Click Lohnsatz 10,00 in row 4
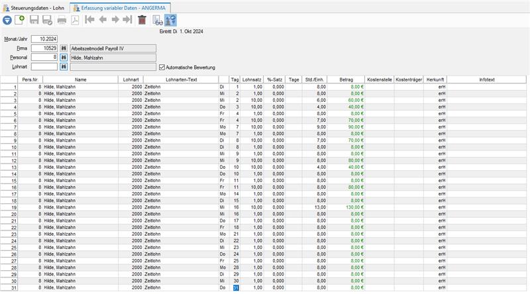 pos(252,107)
